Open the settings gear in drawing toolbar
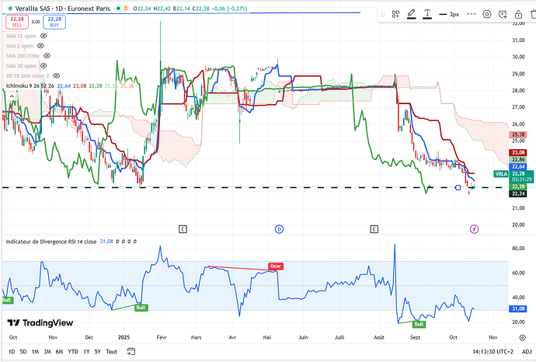 click(487, 15)
